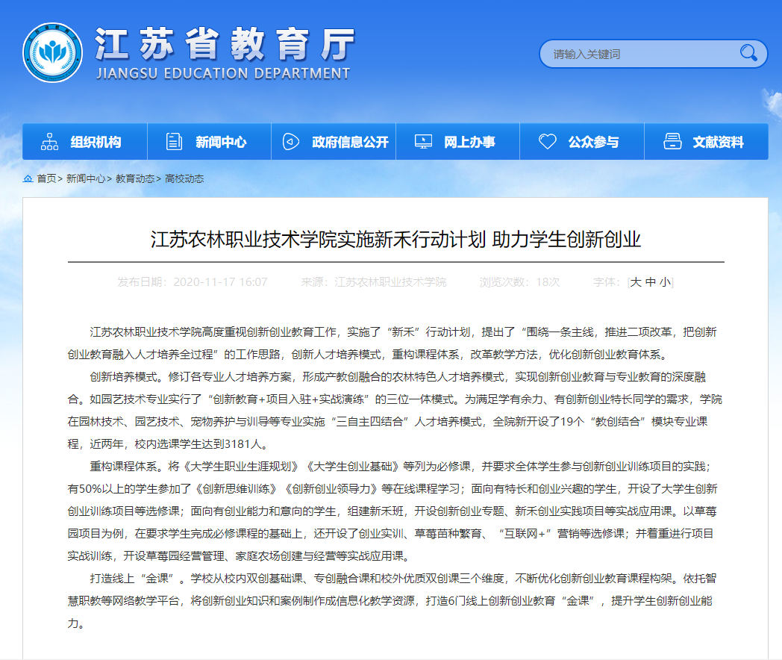Click the Jiangsu Education Department logo emblem
The image size is (782, 660).
52,53
